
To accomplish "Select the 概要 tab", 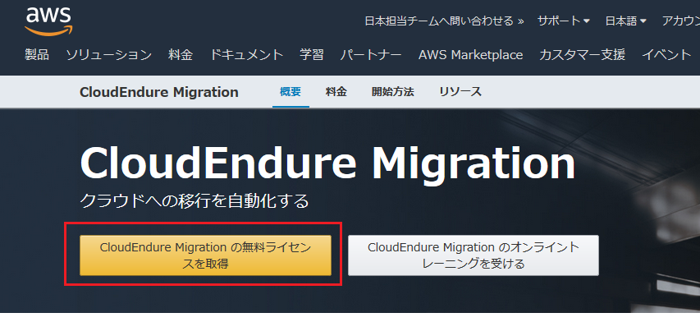I will coord(291,92).
